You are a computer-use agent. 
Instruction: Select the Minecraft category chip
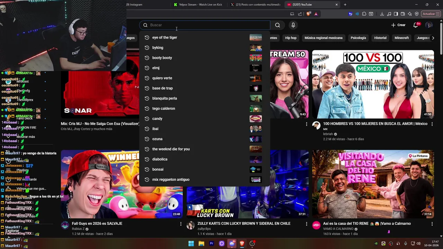pyautogui.click(x=402, y=38)
